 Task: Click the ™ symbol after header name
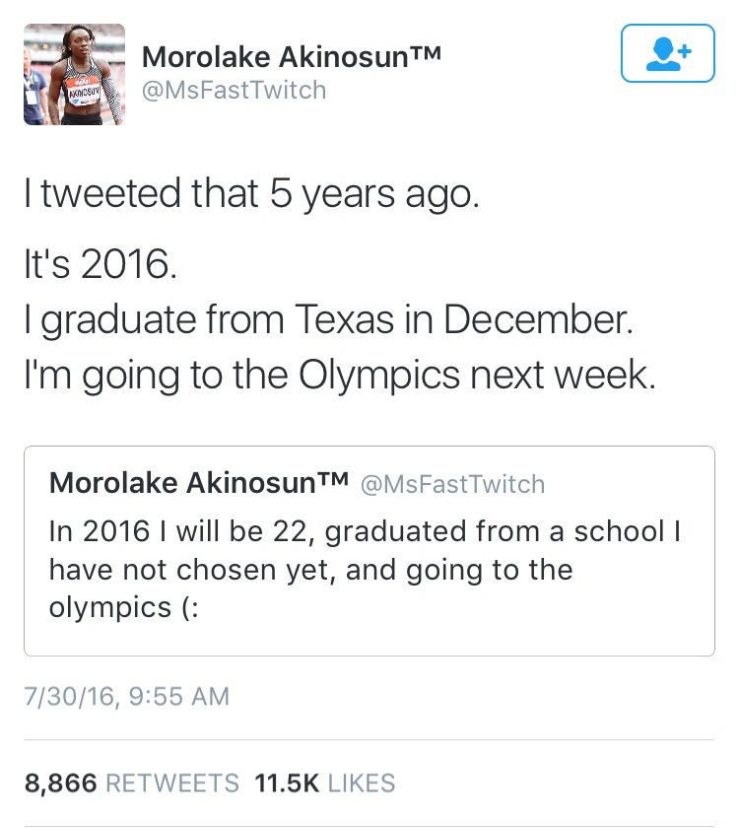click(x=420, y=56)
